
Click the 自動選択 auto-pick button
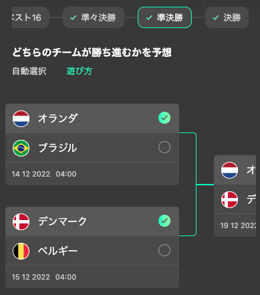click(x=29, y=72)
